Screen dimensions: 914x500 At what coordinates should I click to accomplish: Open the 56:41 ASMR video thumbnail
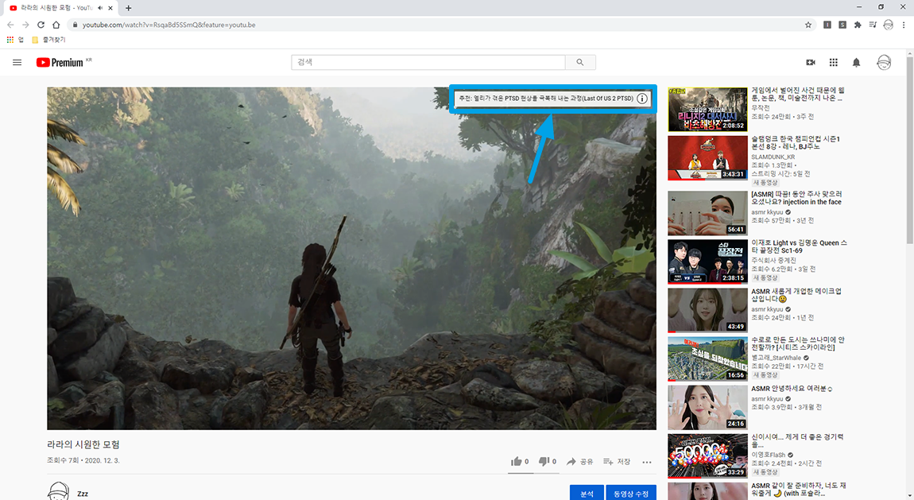click(x=707, y=213)
